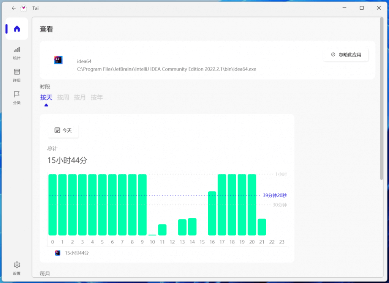Go back using the arrow icon
This screenshot has width=389, height=283.
pyautogui.click(x=14, y=8)
